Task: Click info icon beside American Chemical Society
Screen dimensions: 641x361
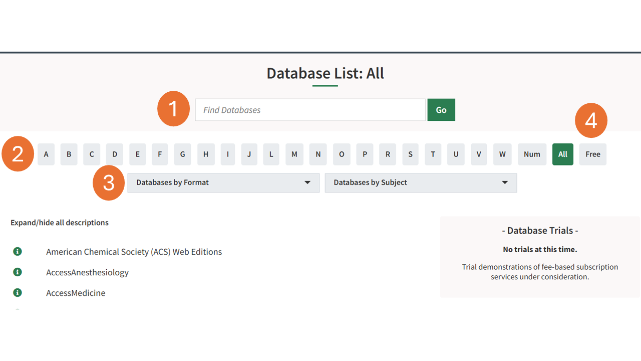Action: [18, 252]
